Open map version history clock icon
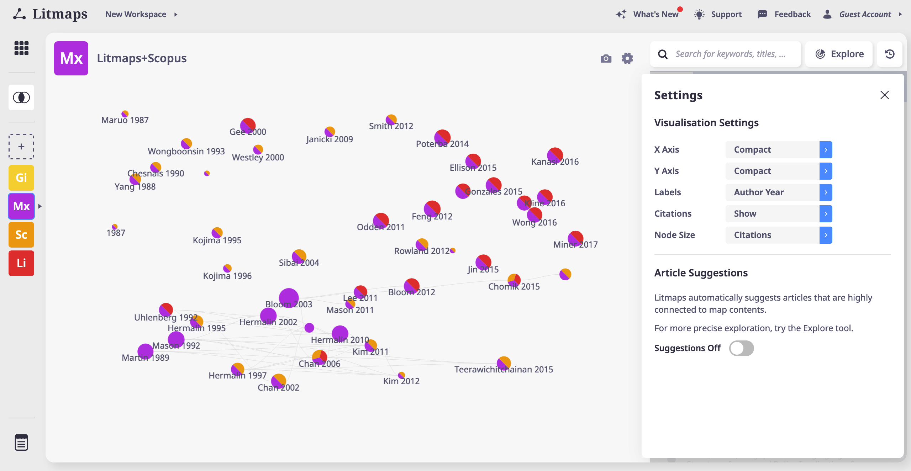Screen dimensions: 911x471 [889, 54]
